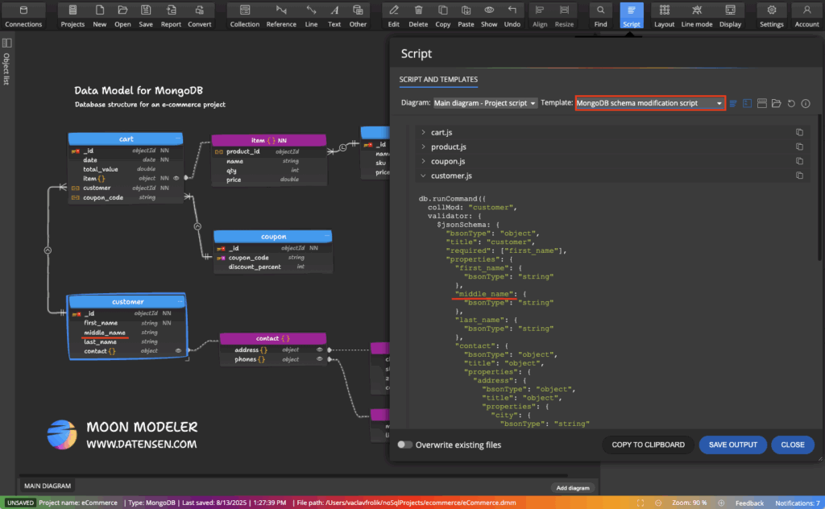This screenshot has width=825, height=509.
Task: Select the Text tool
Action: (x=334, y=16)
